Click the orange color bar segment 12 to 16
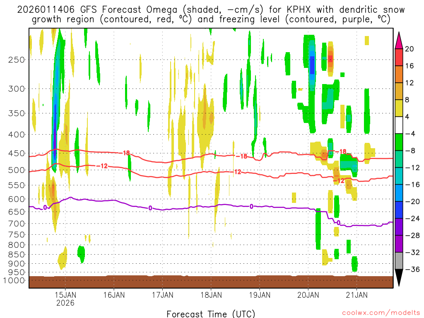 coord(399,74)
